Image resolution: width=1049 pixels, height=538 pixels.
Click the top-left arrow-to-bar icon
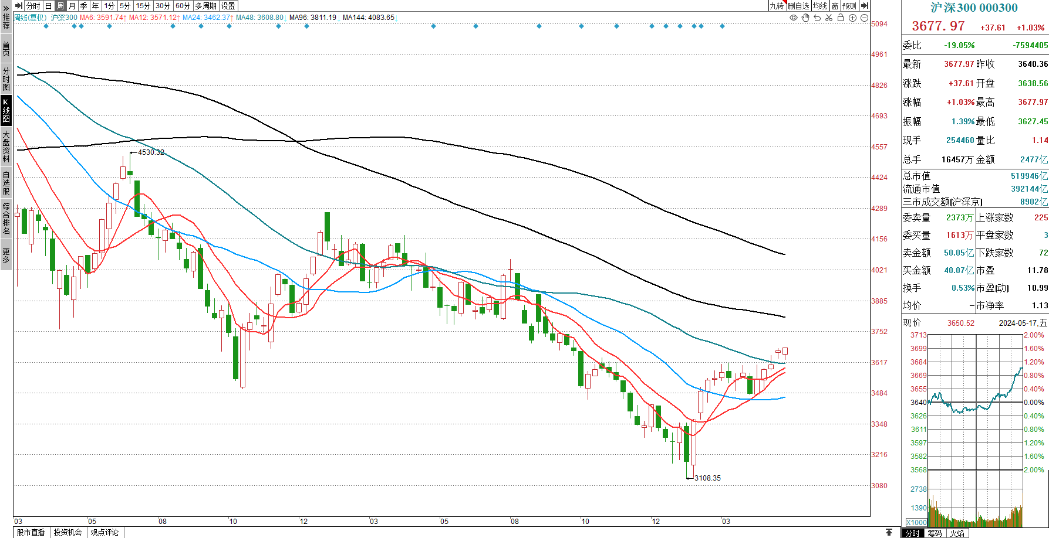tap(19, 6)
